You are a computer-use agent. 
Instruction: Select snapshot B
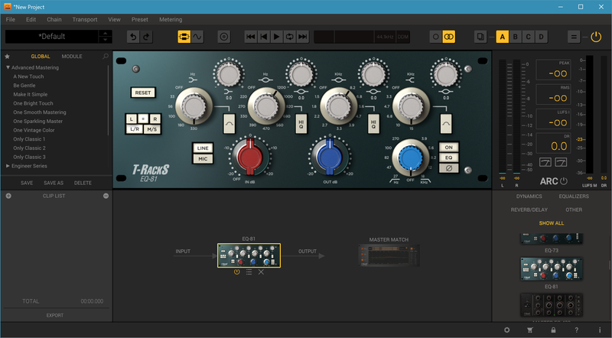click(x=515, y=37)
